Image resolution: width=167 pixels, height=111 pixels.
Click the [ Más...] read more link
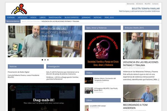[x=156, y=80]
